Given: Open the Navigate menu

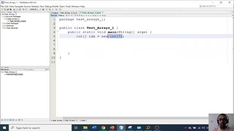Looking at the screenshot, I should point(19,7).
